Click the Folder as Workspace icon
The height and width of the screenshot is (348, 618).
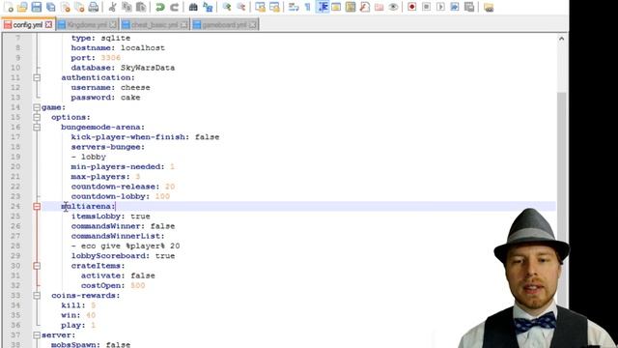379,7
